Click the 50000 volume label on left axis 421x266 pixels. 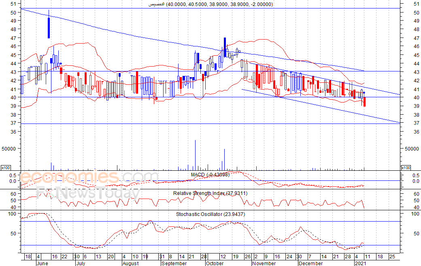tap(9, 149)
